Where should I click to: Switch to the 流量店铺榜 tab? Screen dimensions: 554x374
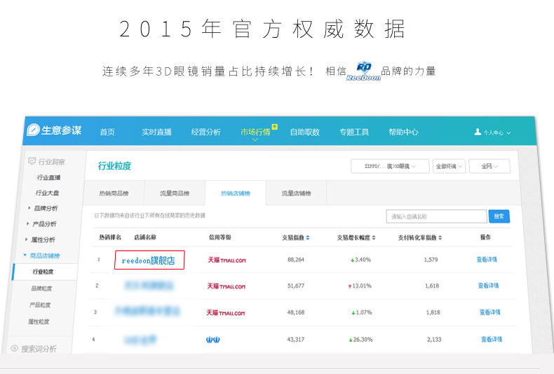point(297,193)
